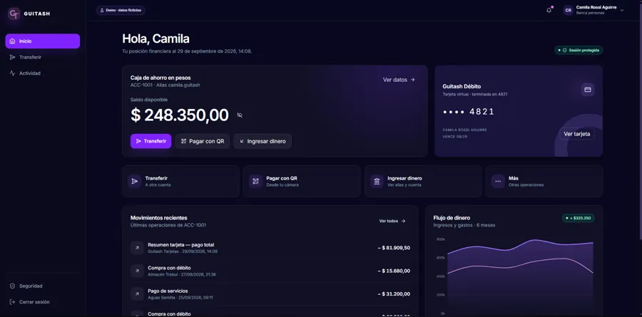Click the Más three-dots icon
Screen dimensions: 642x317
click(498, 181)
